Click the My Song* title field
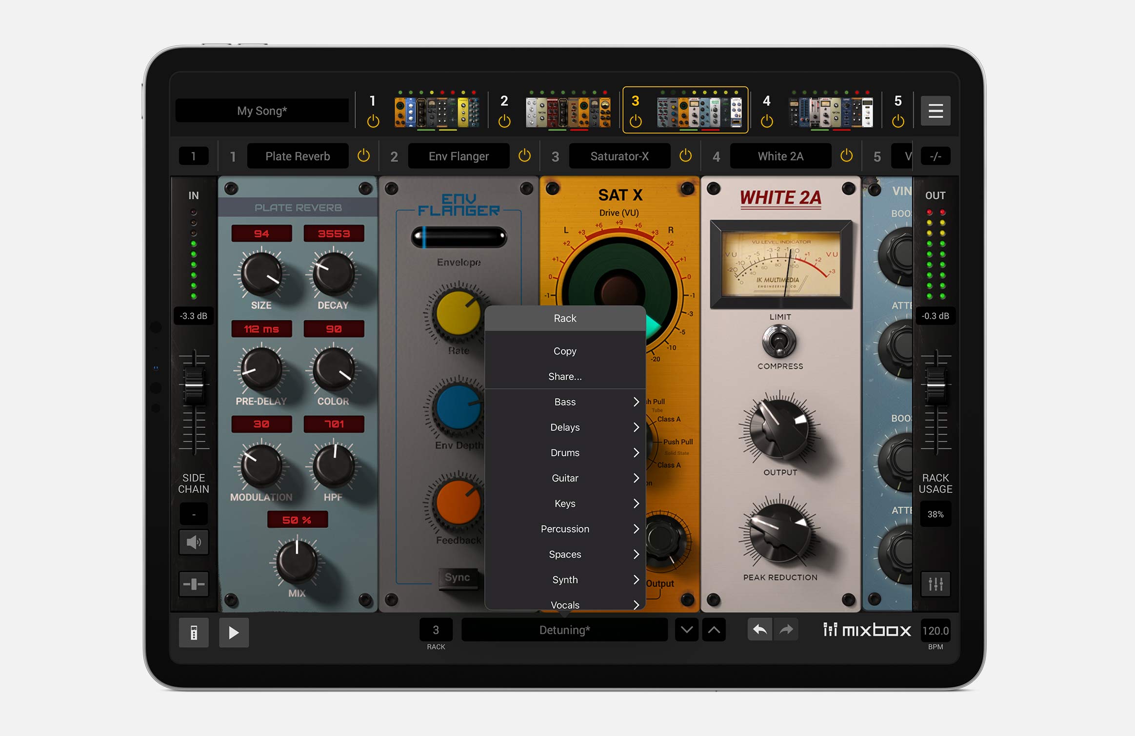 262,111
